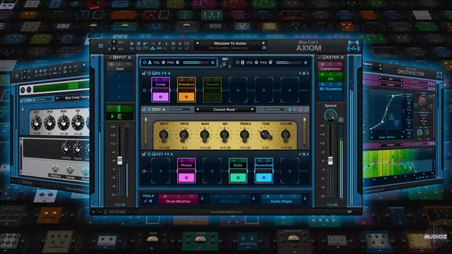Select previous preset beside Welcome To Axiom

(197, 43)
